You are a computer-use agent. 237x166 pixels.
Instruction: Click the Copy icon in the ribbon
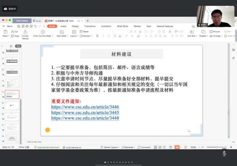pos(13,36)
